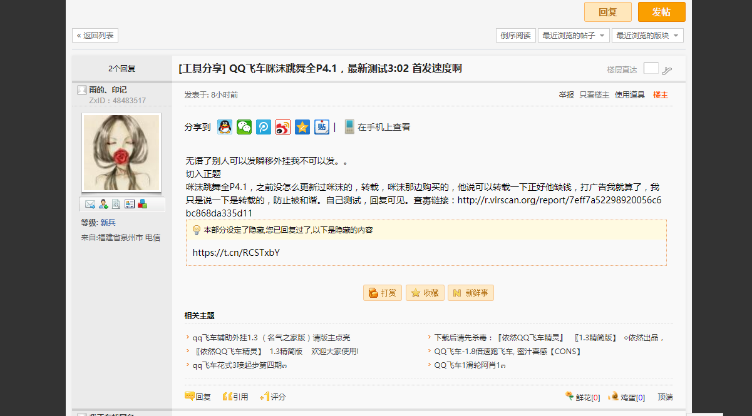This screenshot has height=416, width=752.
Task: Share post to Sina Weibo icon
Action: point(283,126)
